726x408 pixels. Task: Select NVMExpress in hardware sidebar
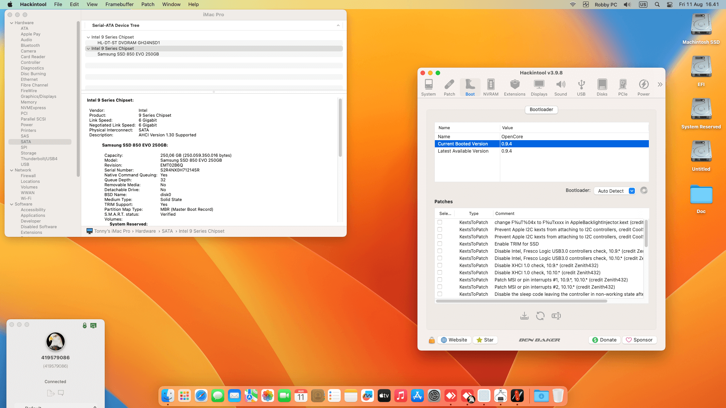click(33, 108)
